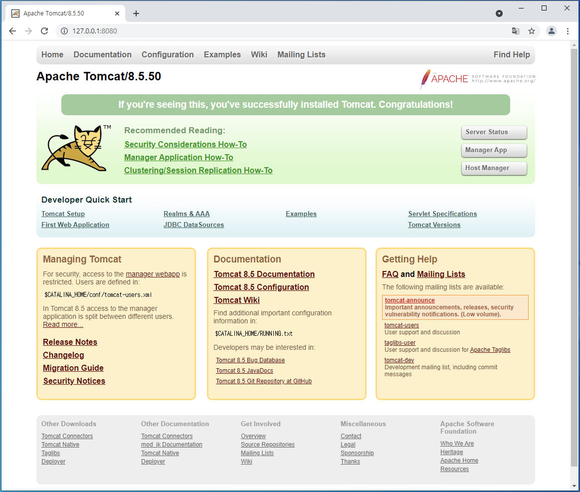Open JDBC DataSources link
Image resolution: width=580 pixels, height=492 pixels.
(193, 225)
